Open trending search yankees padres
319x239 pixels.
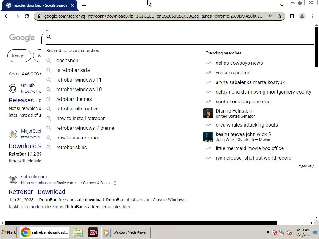point(233,73)
